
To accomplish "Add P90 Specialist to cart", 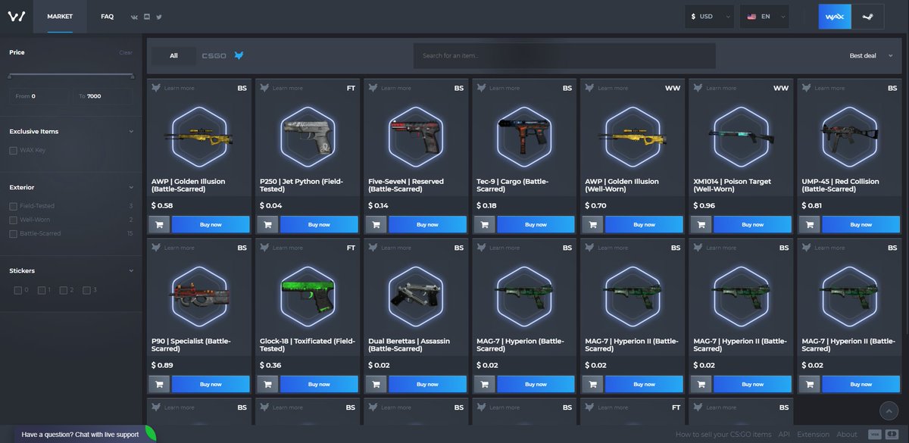I will [159, 385].
